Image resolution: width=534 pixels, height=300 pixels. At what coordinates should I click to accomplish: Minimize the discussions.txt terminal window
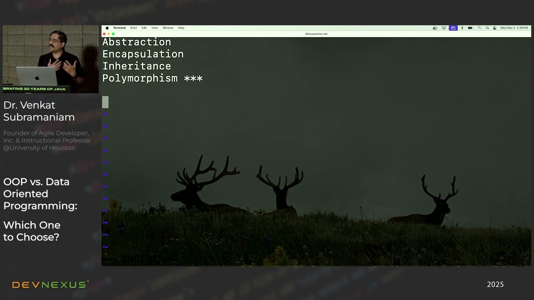(109, 34)
